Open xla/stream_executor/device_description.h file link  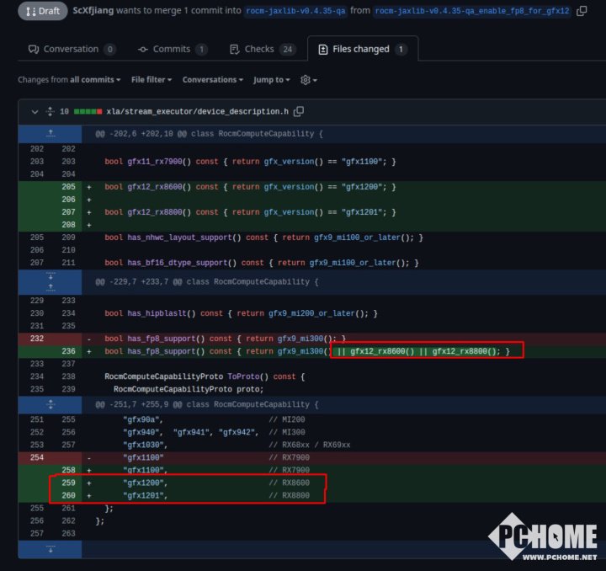198,111
